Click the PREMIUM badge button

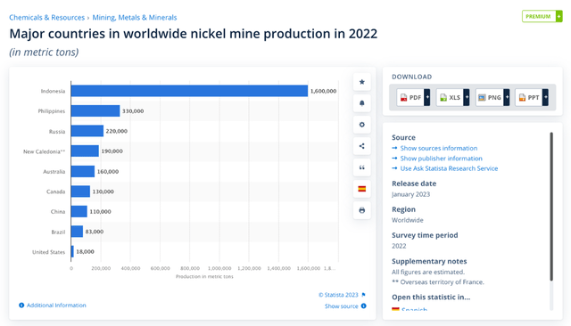(x=542, y=16)
